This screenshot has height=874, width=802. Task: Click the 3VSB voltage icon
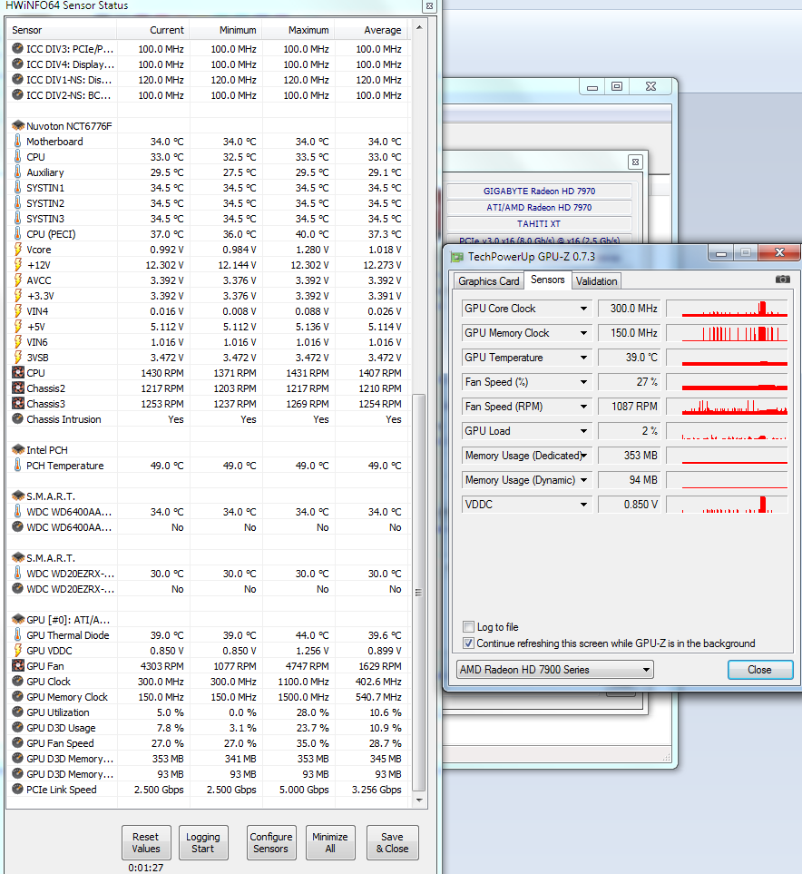click(x=18, y=358)
